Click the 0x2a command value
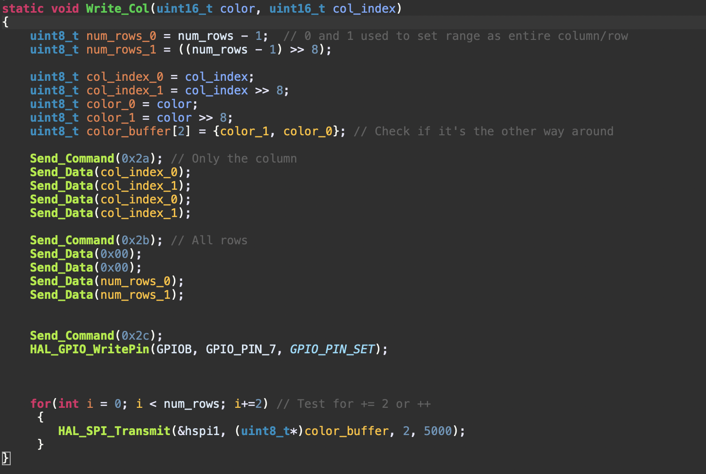 click(135, 159)
